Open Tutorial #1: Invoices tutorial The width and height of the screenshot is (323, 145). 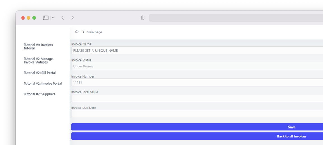(38, 47)
